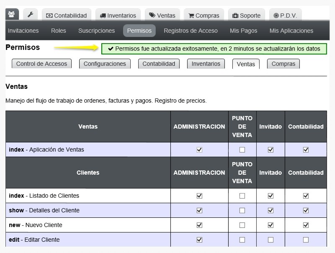Click the success message about Permisos updated
Screen dimensions: 335x253
(214, 49)
